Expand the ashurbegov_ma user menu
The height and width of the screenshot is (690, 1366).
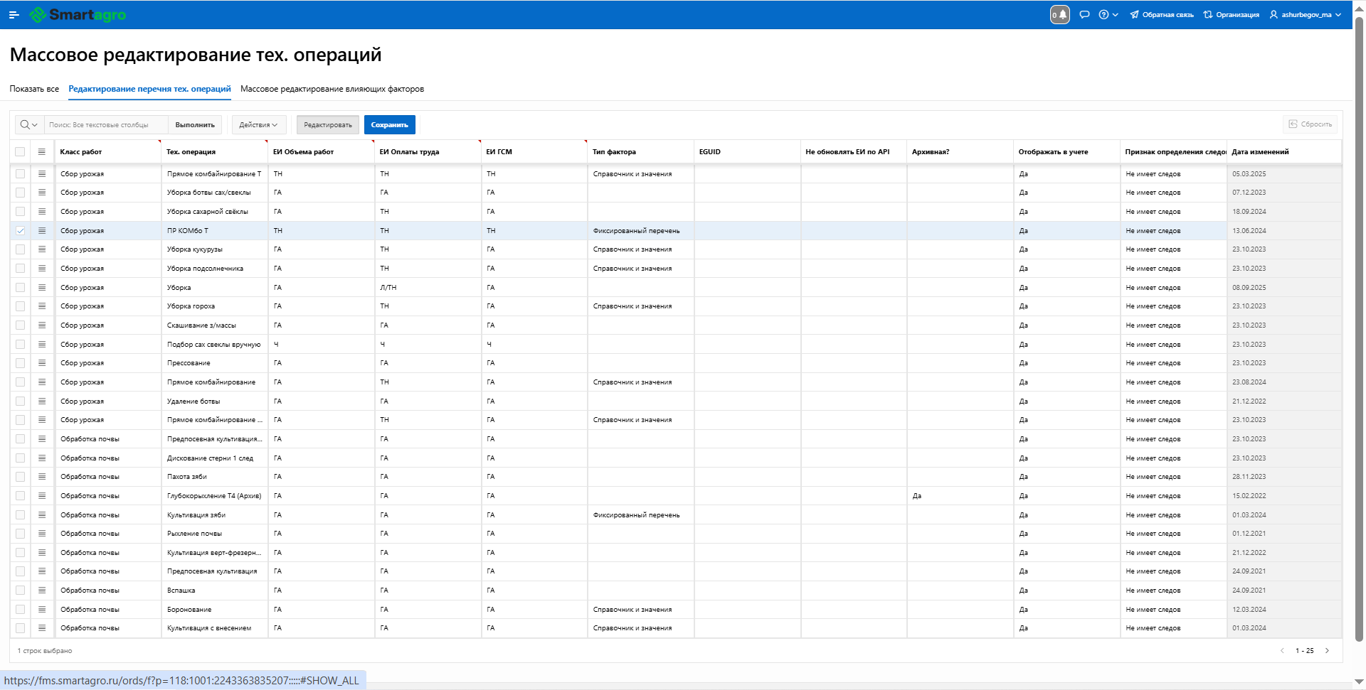point(1306,15)
